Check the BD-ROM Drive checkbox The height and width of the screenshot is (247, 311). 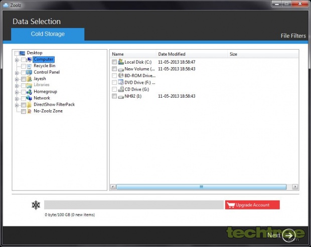(114, 76)
